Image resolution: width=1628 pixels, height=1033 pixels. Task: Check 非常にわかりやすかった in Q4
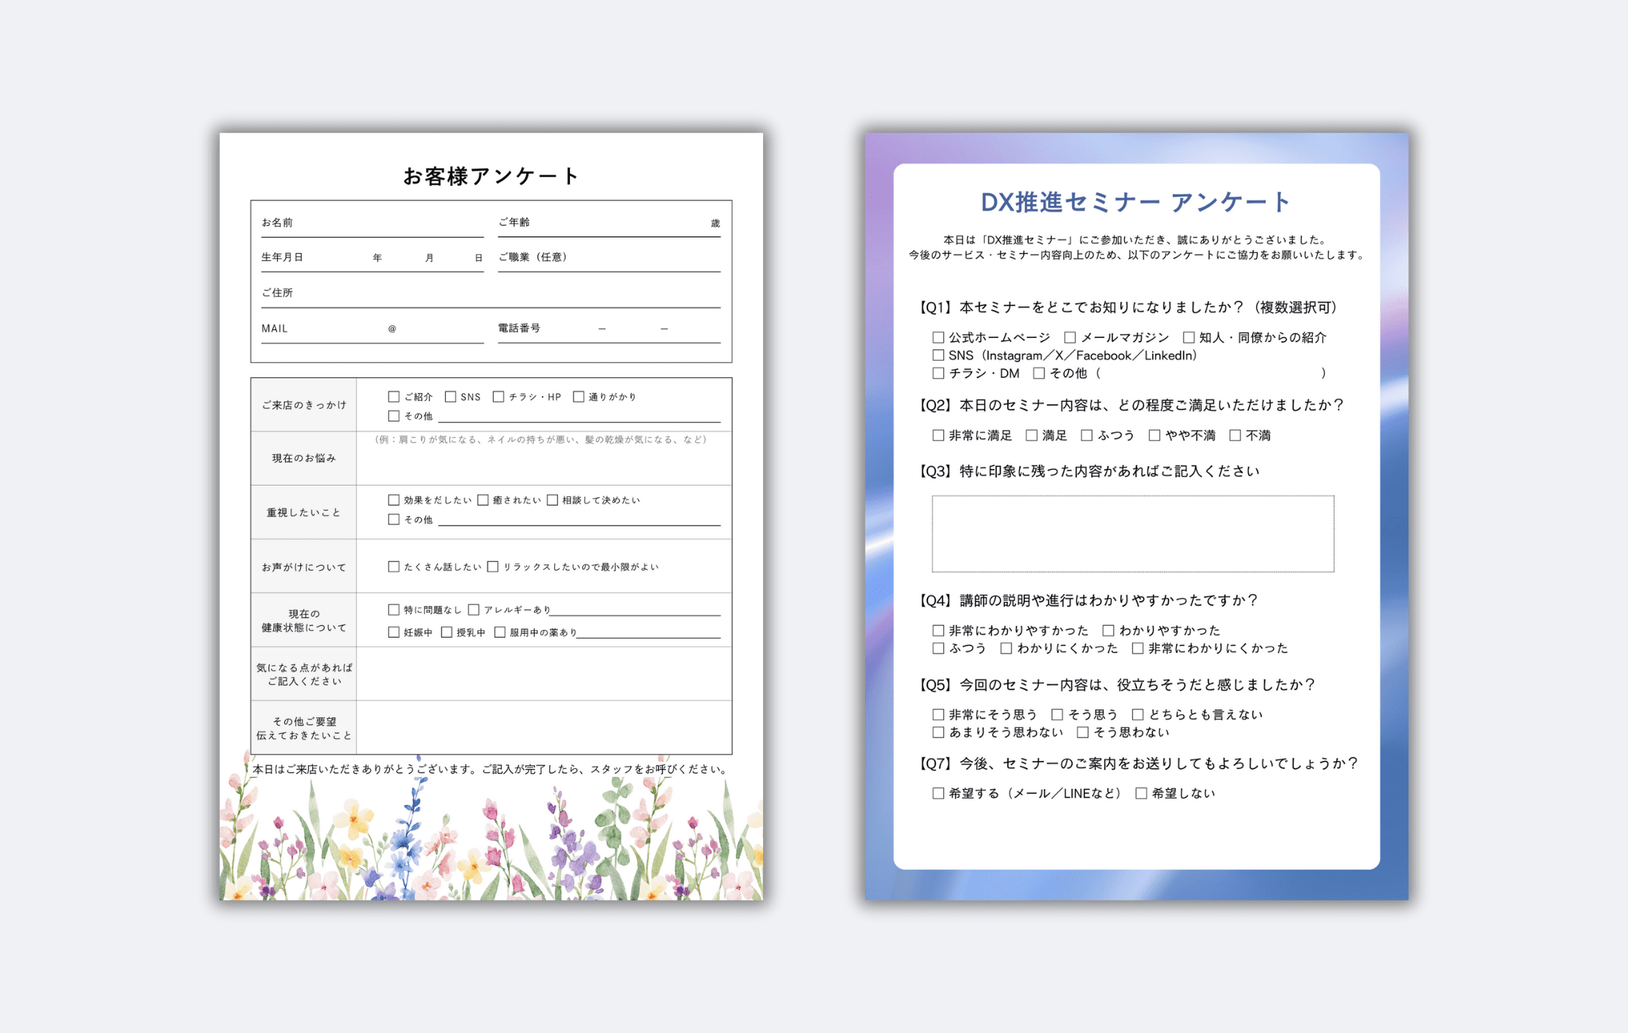[938, 630]
